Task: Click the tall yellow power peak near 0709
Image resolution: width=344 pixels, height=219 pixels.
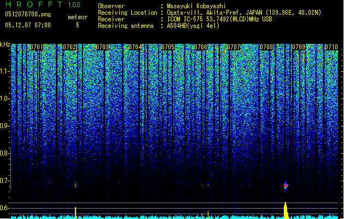Action: 285,210
